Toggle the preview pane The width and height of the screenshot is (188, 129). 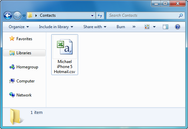(x=166, y=27)
